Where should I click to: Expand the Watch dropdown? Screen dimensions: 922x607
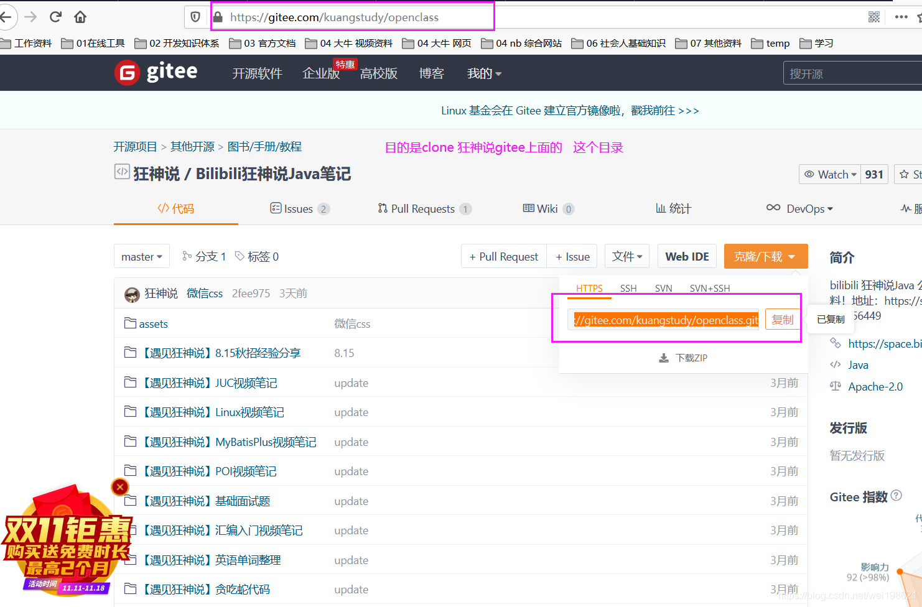tap(830, 174)
